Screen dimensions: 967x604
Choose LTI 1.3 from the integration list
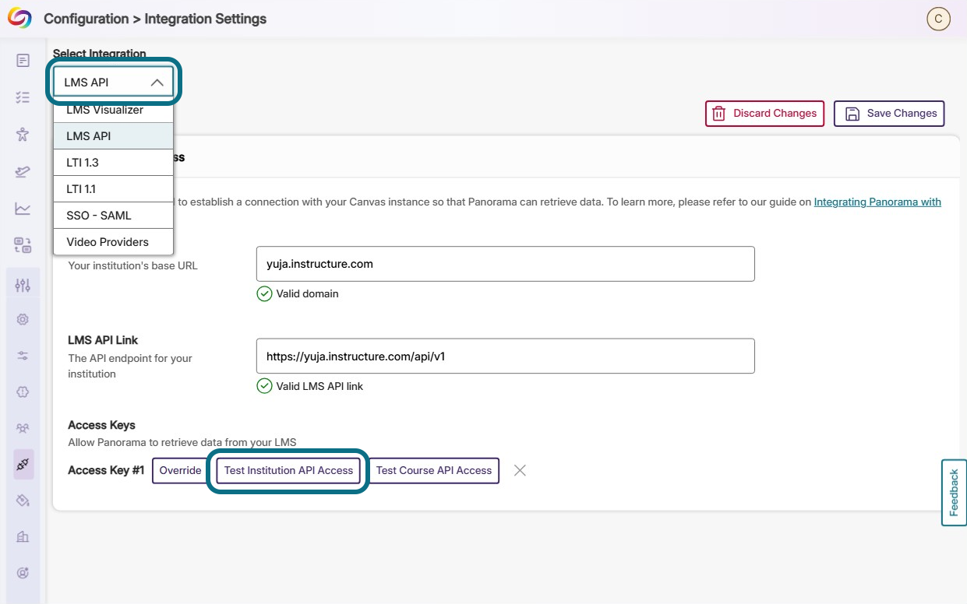click(114, 163)
